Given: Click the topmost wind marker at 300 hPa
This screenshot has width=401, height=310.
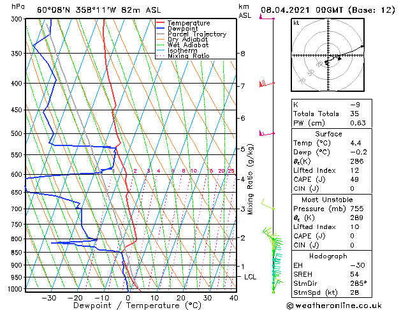Looking at the screenshot, I should point(273,19).
